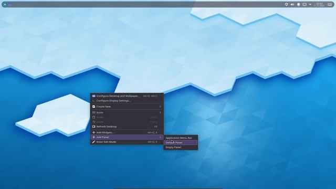Expand the hidden system tray icons arrow
This screenshot has height=189, width=336.
(x=310, y=5)
